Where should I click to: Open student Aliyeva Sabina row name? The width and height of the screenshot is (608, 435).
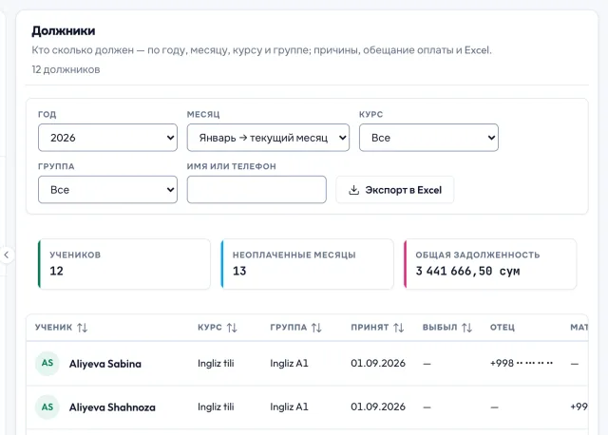click(x=105, y=364)
